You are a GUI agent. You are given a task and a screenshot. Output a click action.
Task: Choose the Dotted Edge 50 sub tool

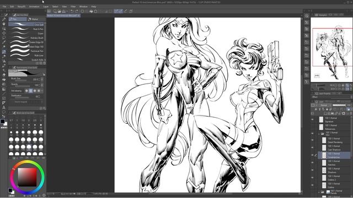click(26, 42)
